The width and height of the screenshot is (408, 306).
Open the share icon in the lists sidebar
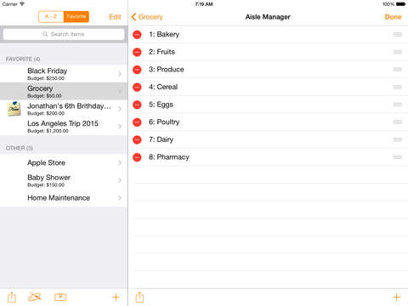point(12,297)
